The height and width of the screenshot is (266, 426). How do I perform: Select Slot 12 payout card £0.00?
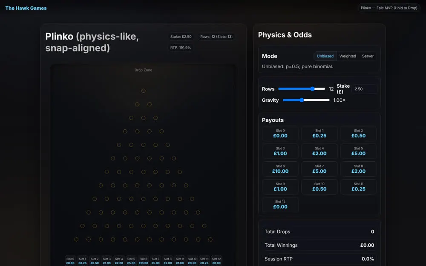click(x=280, y=205)
